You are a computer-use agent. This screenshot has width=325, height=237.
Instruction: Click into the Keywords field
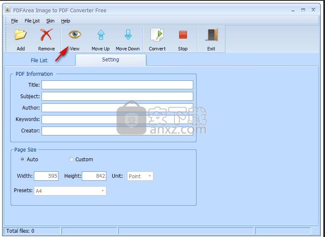(x=117, y=119)
